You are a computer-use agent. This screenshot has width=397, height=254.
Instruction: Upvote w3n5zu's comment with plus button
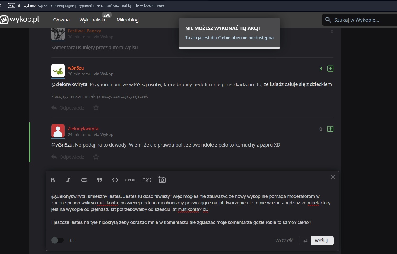(330, 68)
